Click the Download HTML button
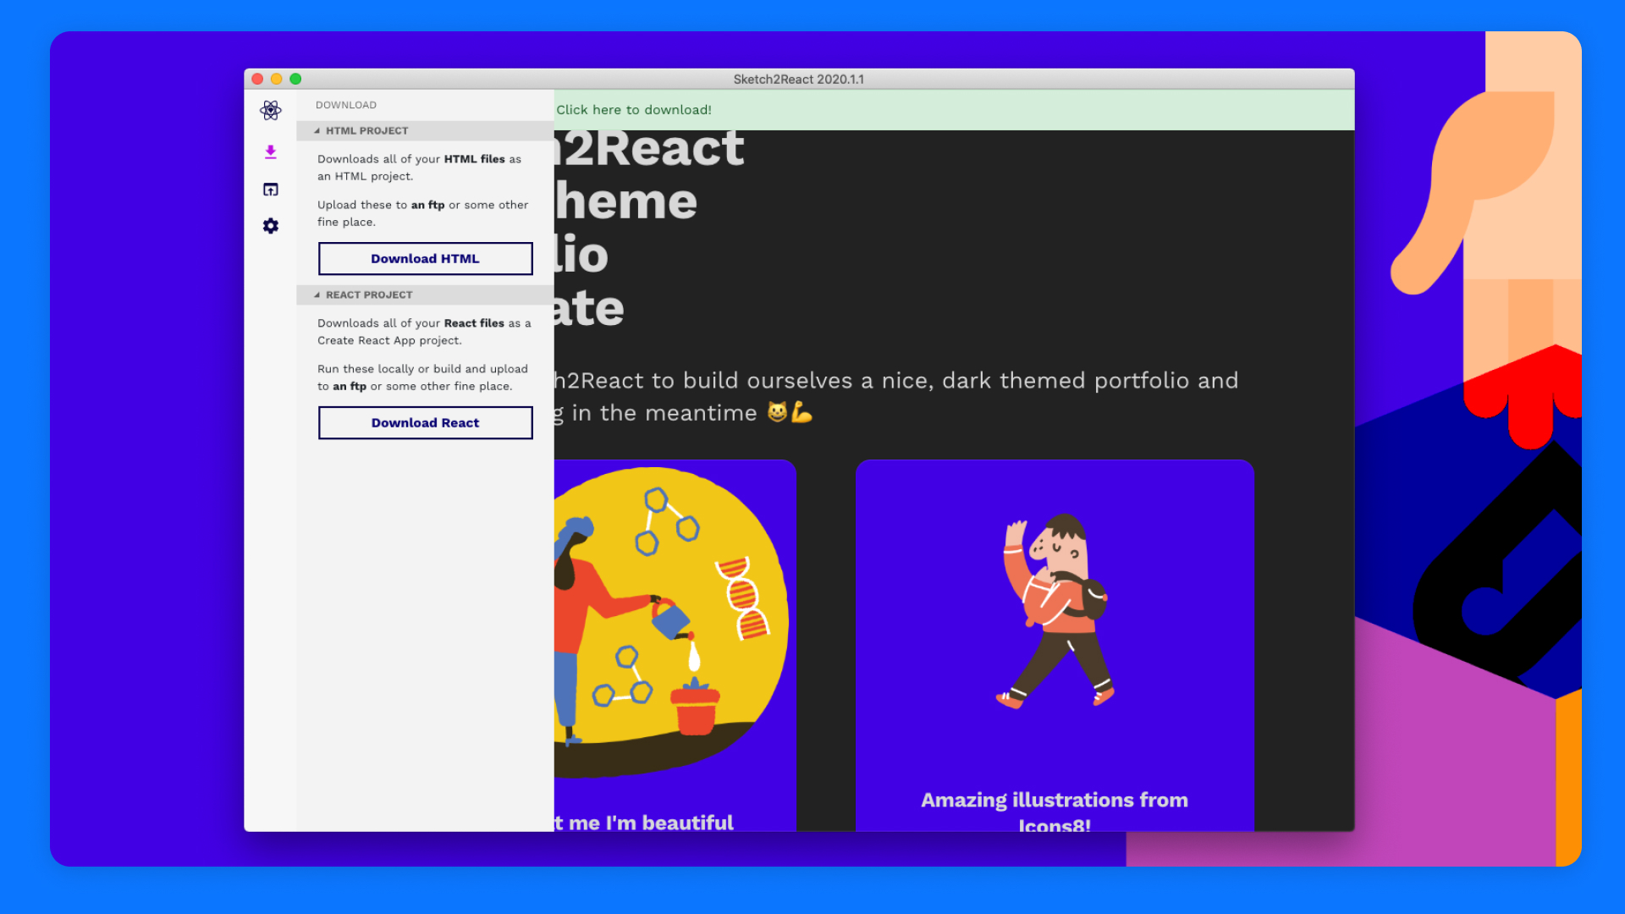This screenshot has height=914, width=1625. (426, 259)
